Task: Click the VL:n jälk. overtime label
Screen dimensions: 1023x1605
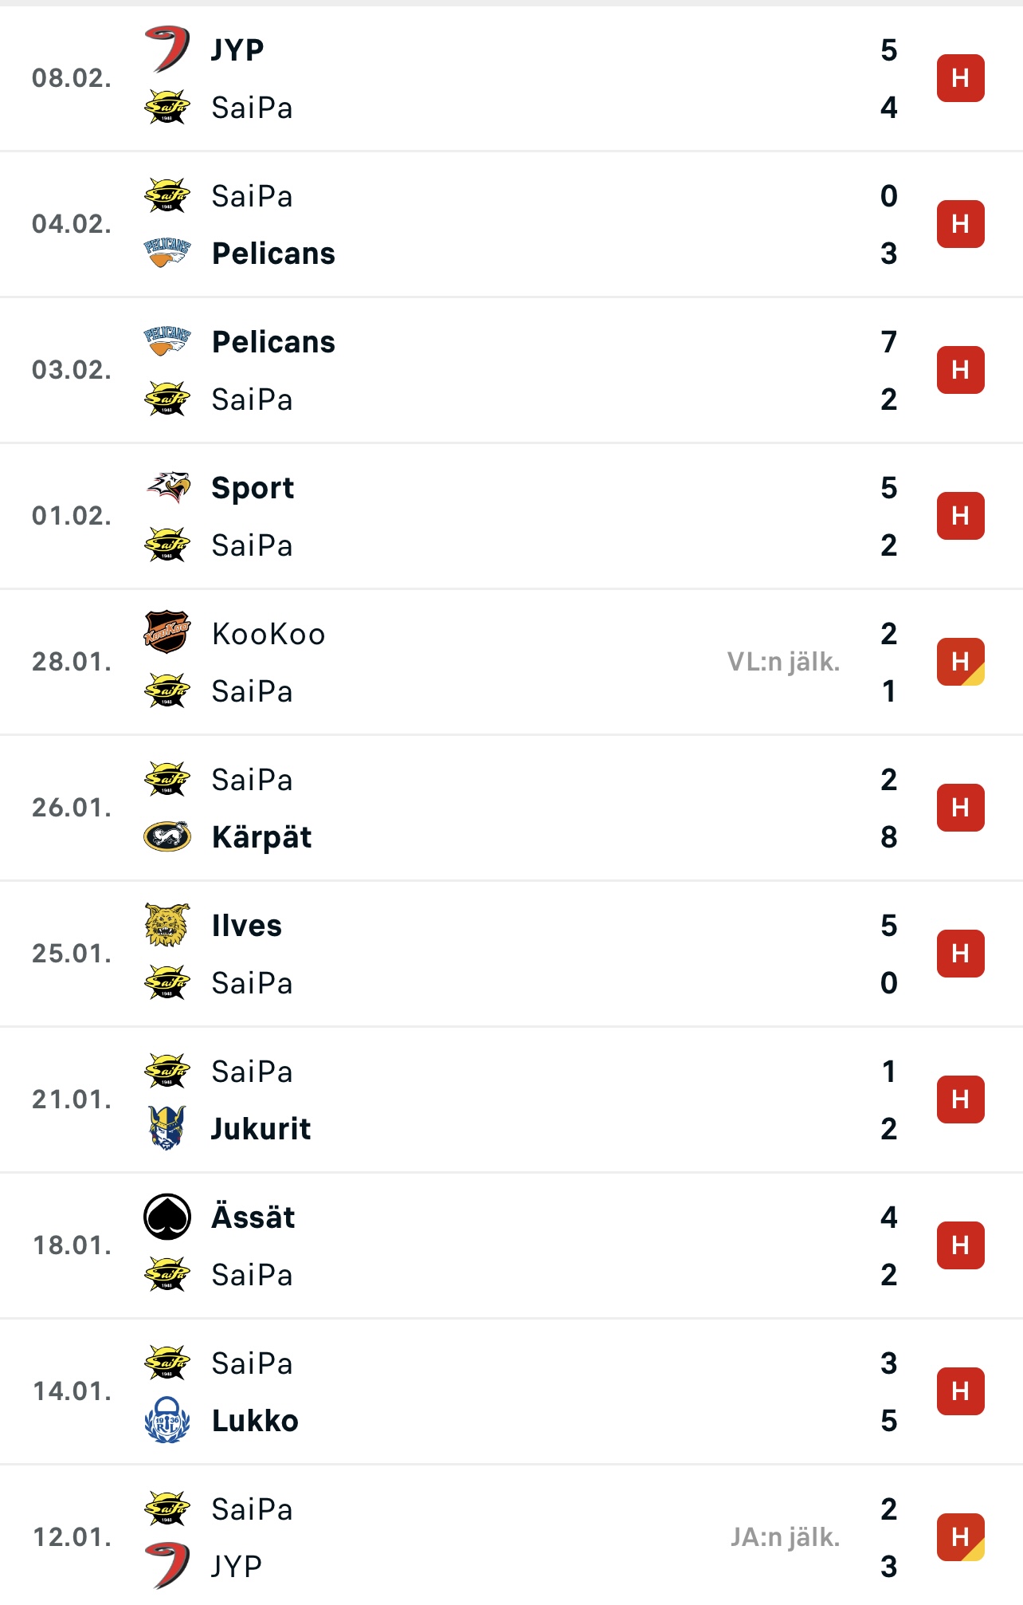Action: pos(783,662)
